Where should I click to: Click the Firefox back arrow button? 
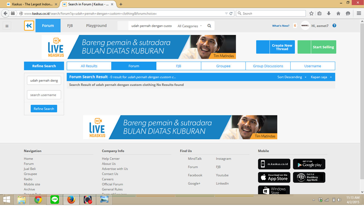point(5,13)
